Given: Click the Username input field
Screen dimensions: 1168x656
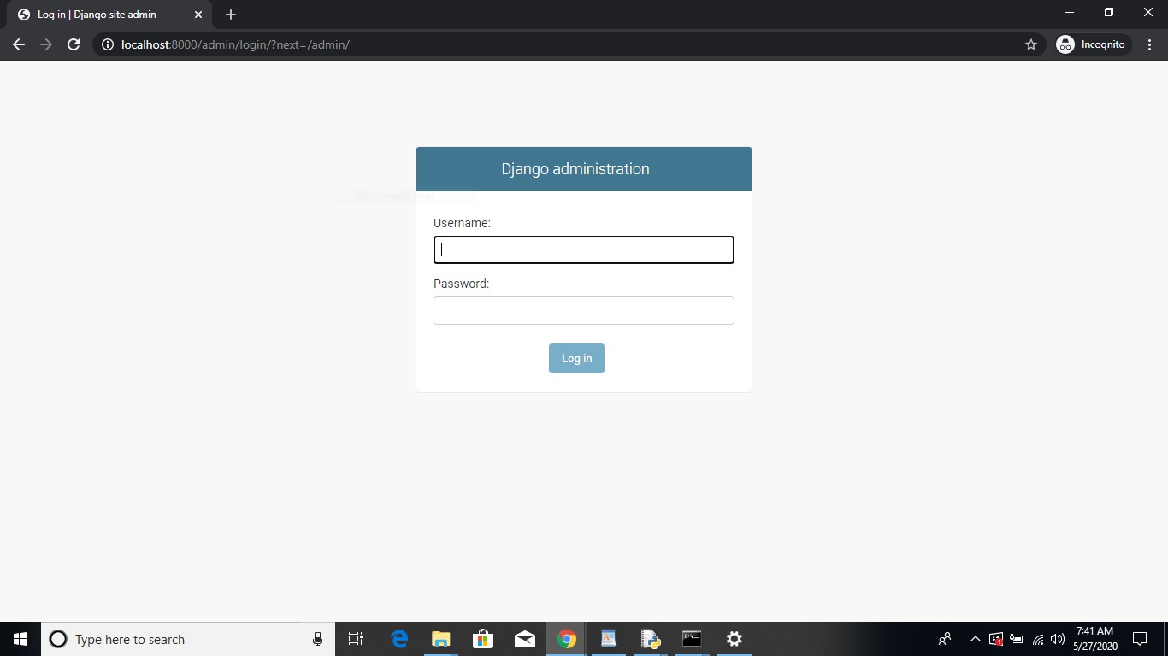Looking at the screenshot, I should click(584, 249).
